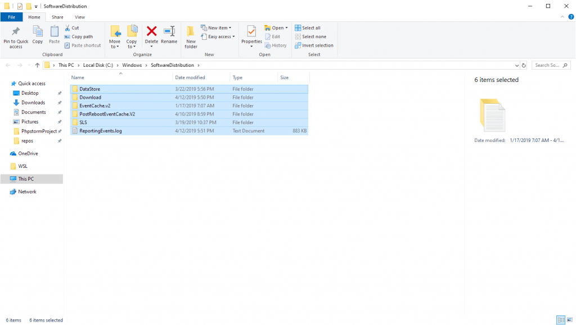This screenshot has width=576, height=325.
Task: Create a New folder from ribbon
Action: point(191,36)
